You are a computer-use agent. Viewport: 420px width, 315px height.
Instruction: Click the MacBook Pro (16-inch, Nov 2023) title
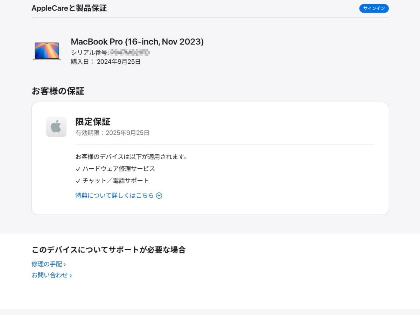(137, 42)
